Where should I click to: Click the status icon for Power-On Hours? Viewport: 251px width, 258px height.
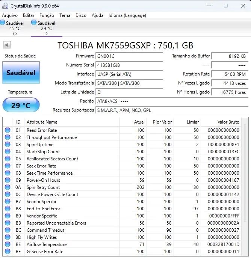click(x=8, y=180)
